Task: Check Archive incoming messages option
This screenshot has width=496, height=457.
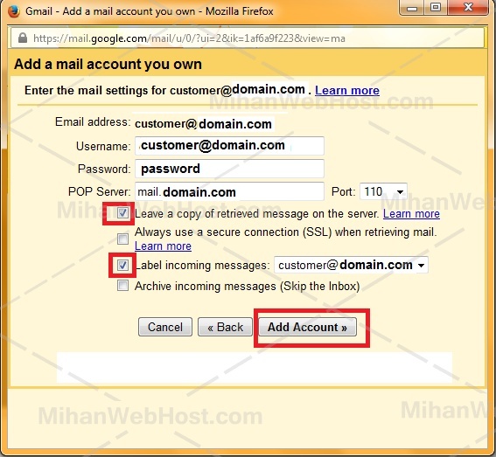Action: click(122, 286)
